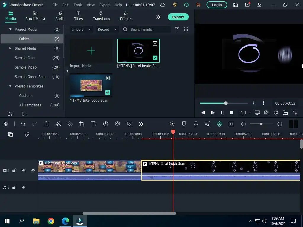Open the preview volume icon
Image resolution: width=303 pixels, height=227 pixels.
click(x=276, y=113)
